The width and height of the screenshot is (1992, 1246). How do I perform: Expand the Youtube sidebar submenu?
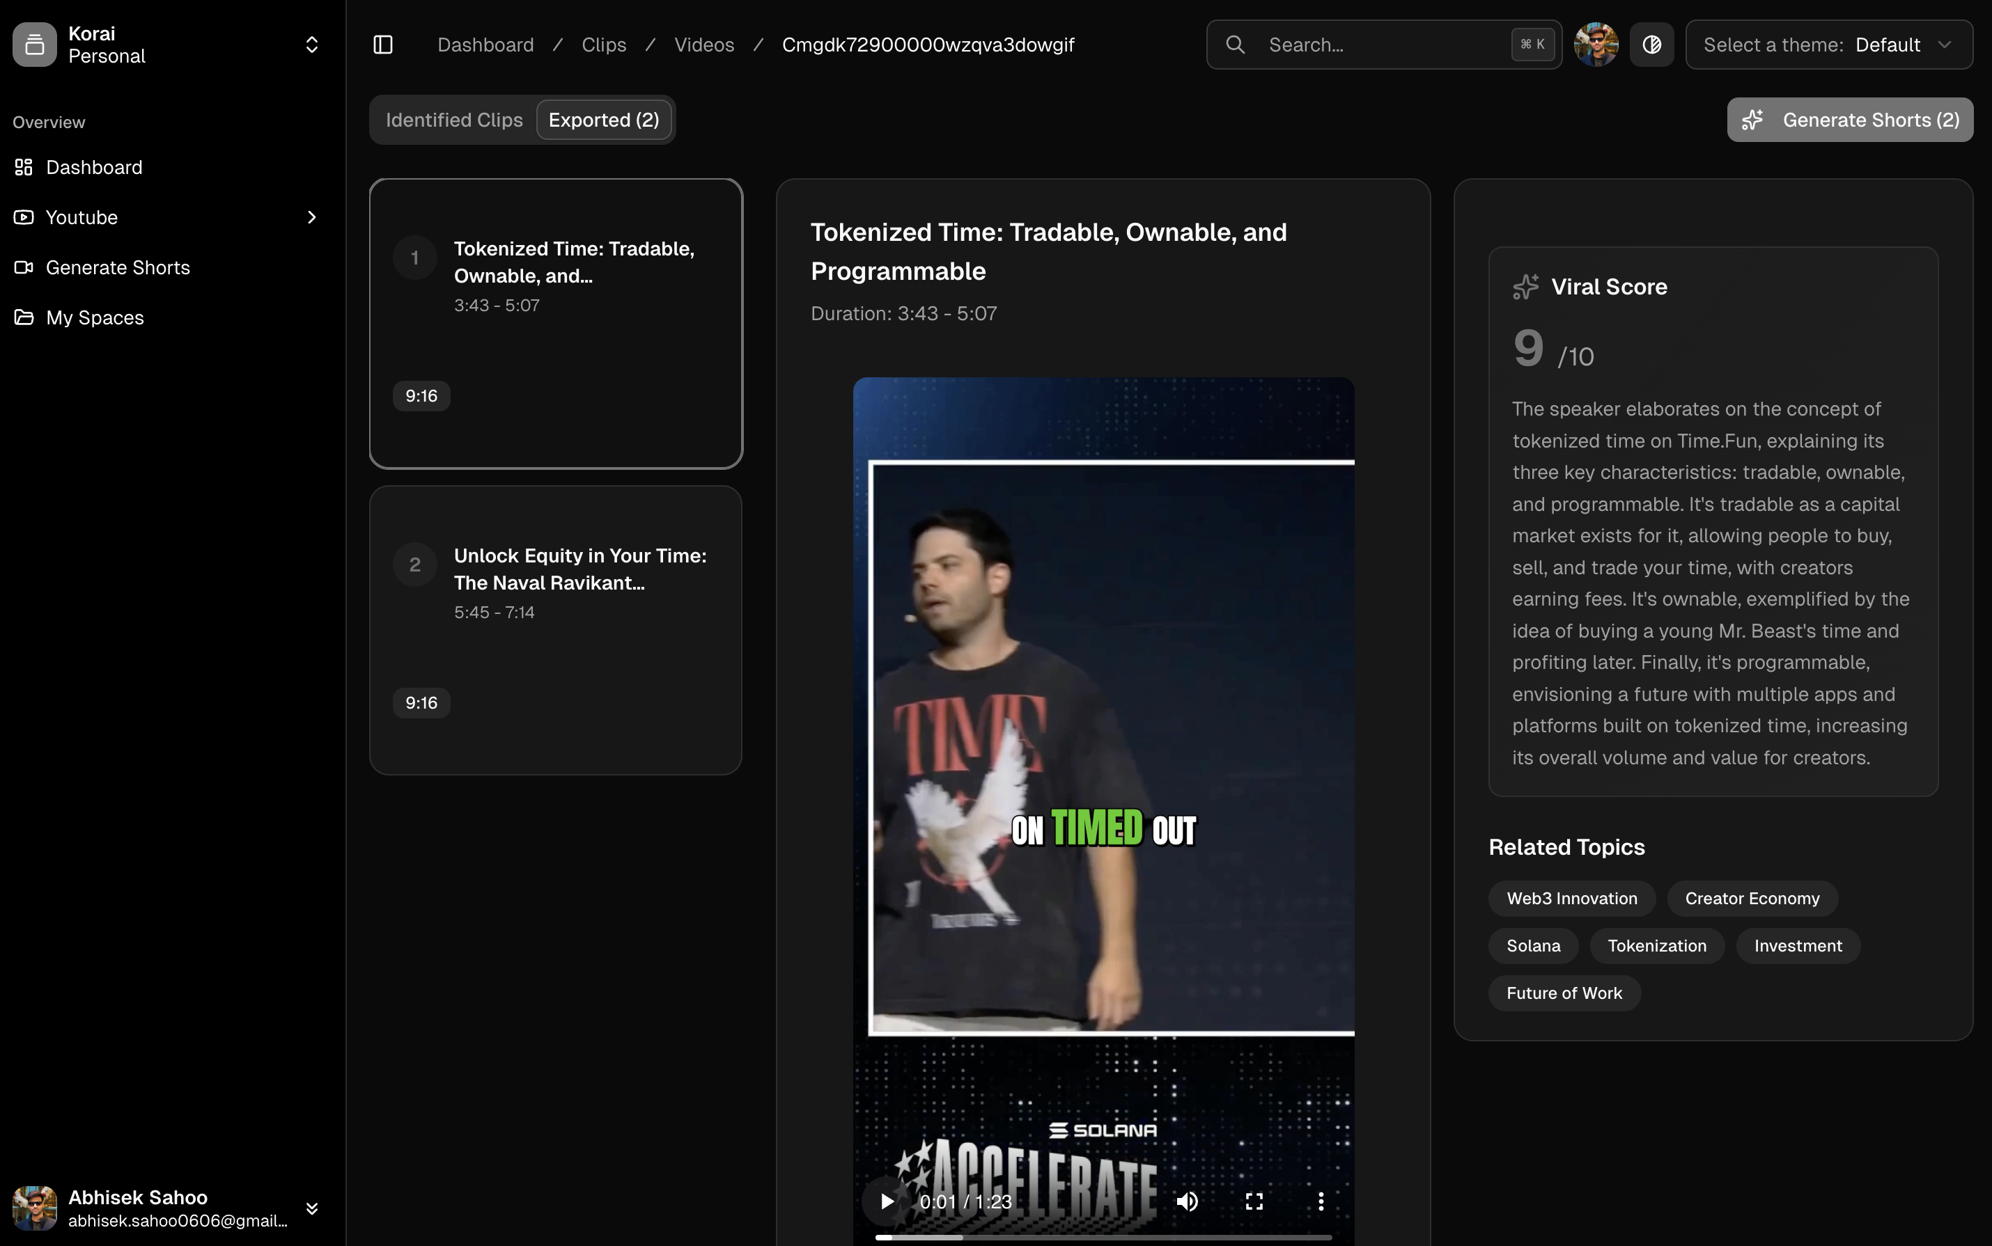(311, 218)
